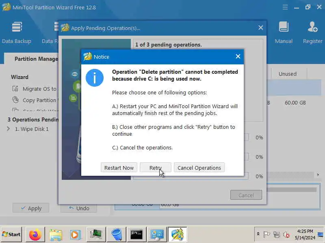Click the '1 of 3 pending operations' text
Image resolution: width=325 pixels, height=243 pixels.
(168, 45)
